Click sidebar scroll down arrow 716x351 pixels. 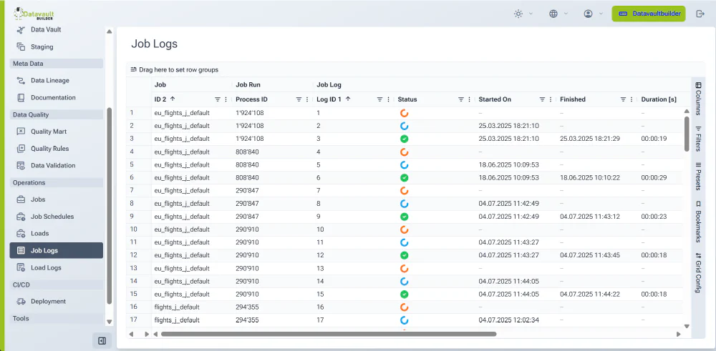(109, 322)
